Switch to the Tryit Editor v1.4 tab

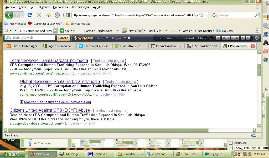tap(130, 46)
